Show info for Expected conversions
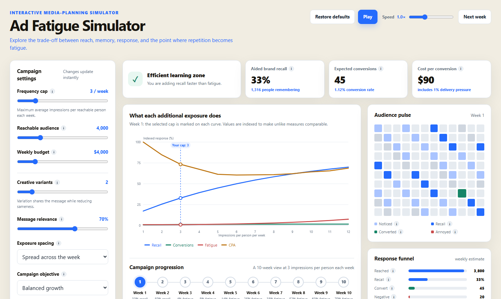Image resolution: width=501 pixels, height=299 pixels. click(x=381, y=69)
